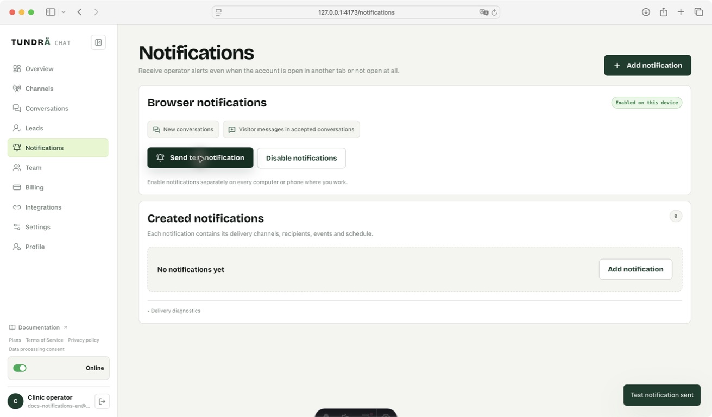Click the new tab plus icon
Screen dimensions: 712x417
[681, 12]
